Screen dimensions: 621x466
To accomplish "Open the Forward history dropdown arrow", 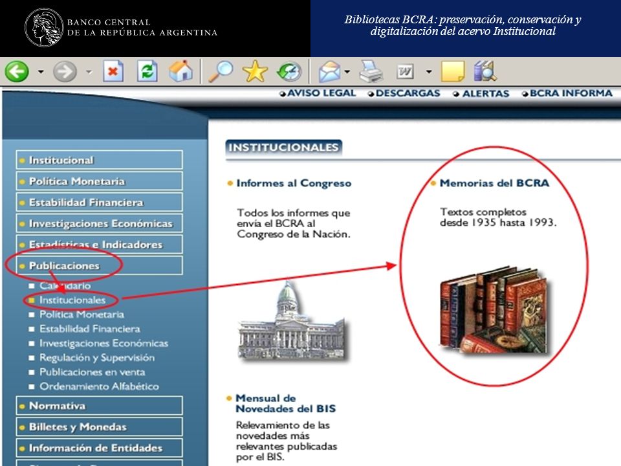I will 89,72.
